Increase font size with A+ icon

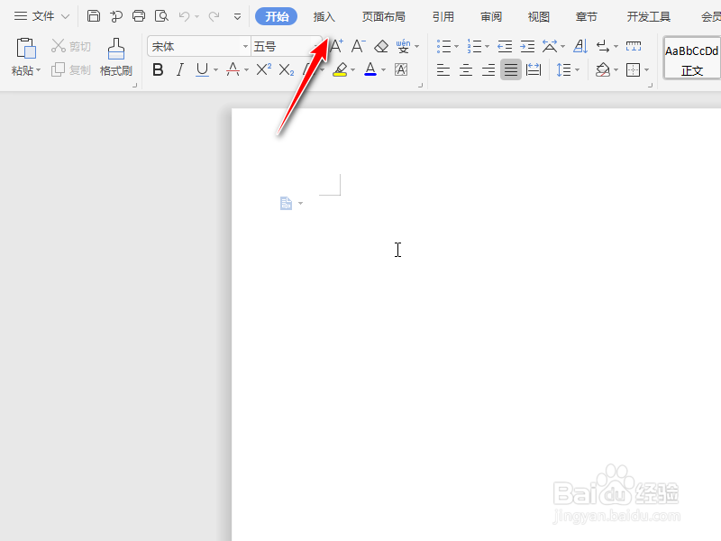tap(336, 46)
